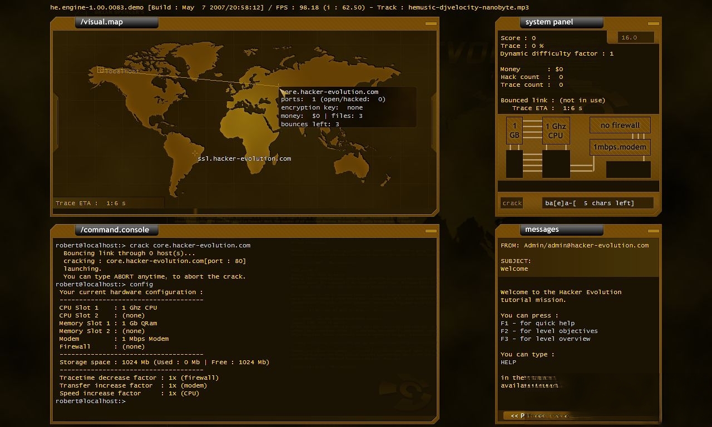This screenshot has width=712, height=427.
Task: Click 'Trace : 0 %' in system panel
Action: pyautogui.click(x=522, y=46)
